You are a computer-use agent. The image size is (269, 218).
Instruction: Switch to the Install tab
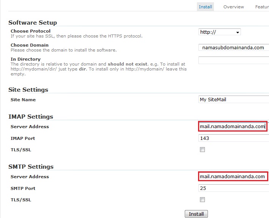click(205, 7)
